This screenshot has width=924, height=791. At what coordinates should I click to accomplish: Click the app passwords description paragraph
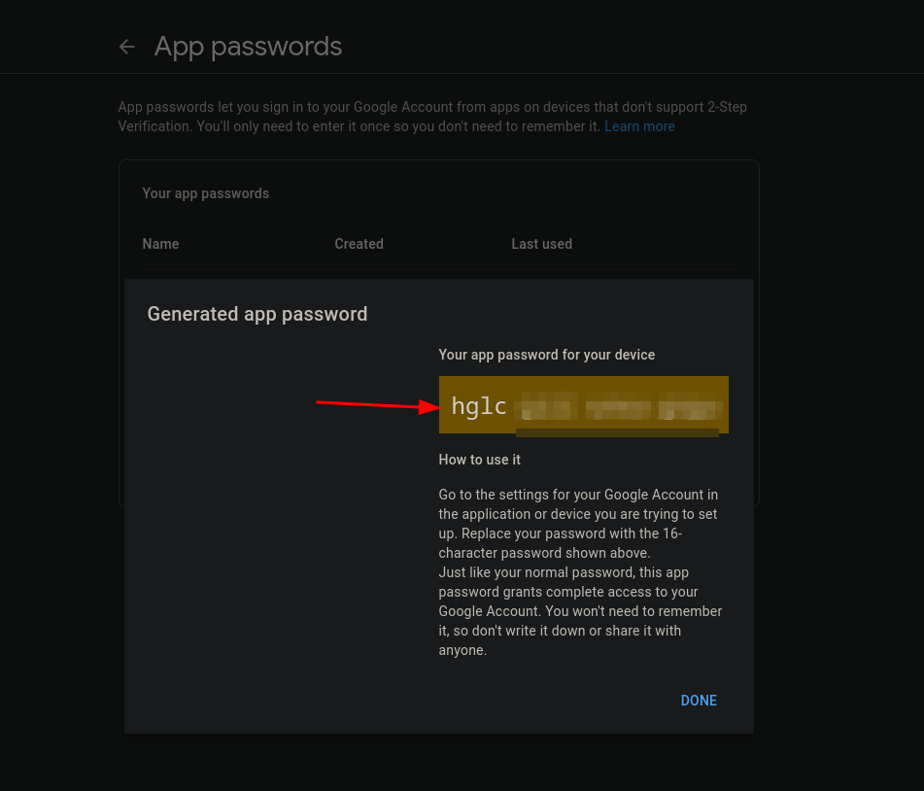(432, 117)
